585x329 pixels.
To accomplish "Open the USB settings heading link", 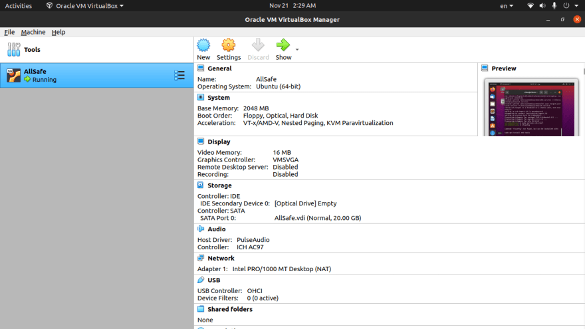I will (214, 280).
